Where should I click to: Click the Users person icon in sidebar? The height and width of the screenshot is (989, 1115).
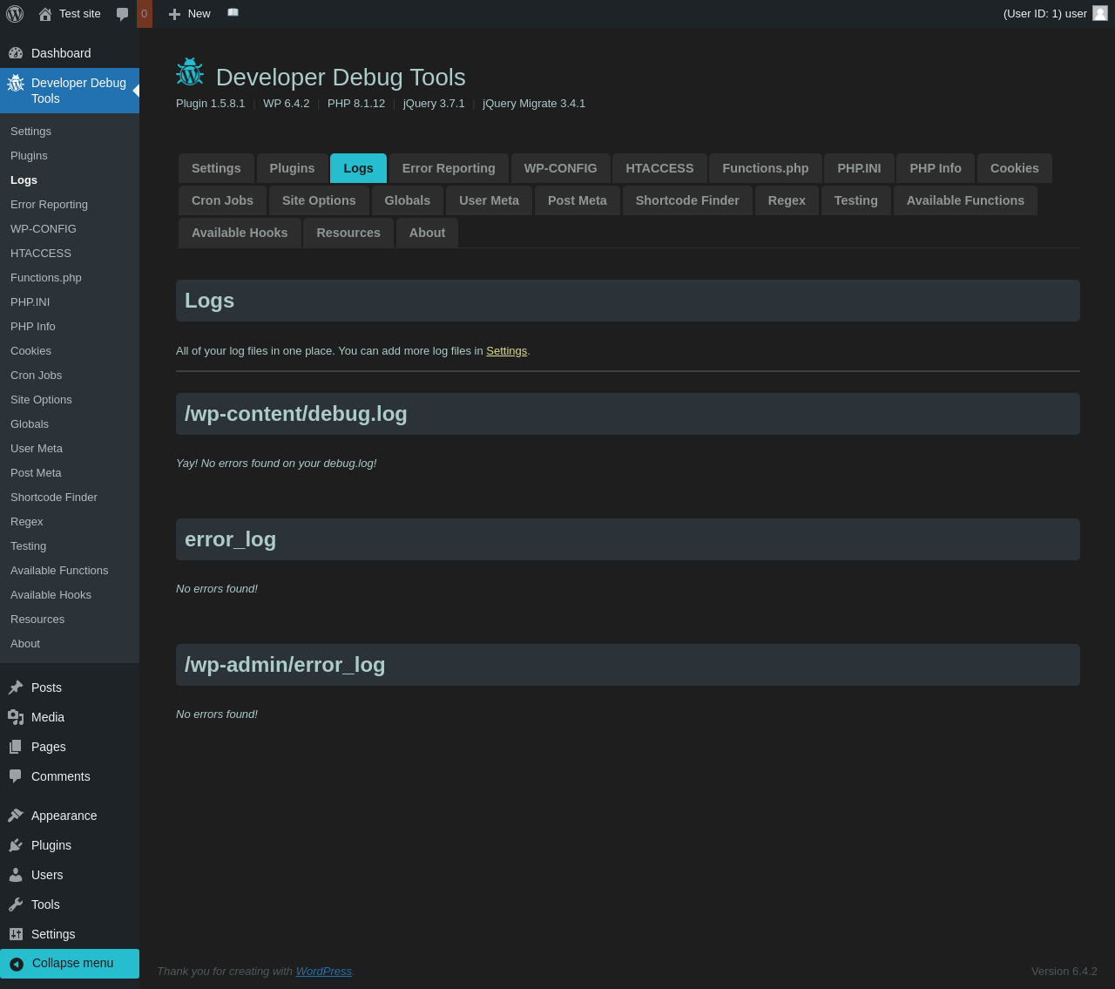(16, 875)
